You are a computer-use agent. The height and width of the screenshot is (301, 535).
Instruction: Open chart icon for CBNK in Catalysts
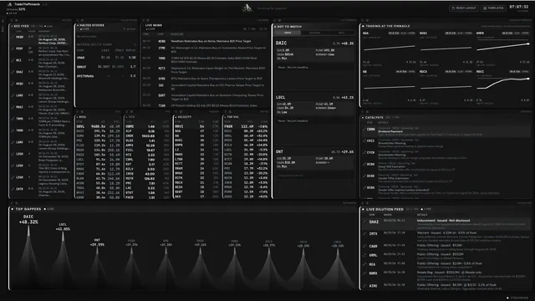[364, 130]
